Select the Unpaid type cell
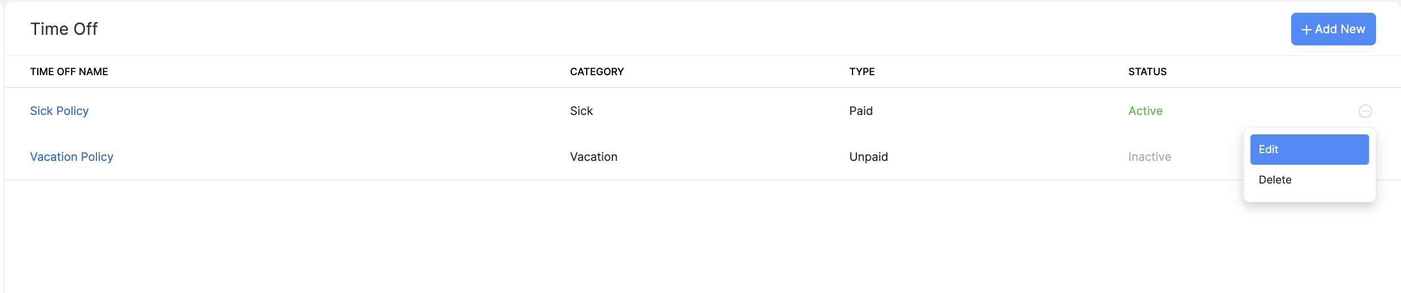The width and height of the screenshot is (1401, 293). pos(869,157)
